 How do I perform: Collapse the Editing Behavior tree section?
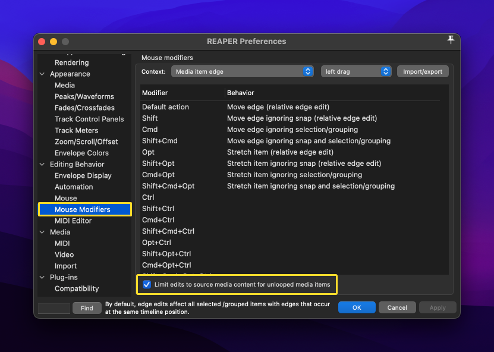click(x=42, y=164)
